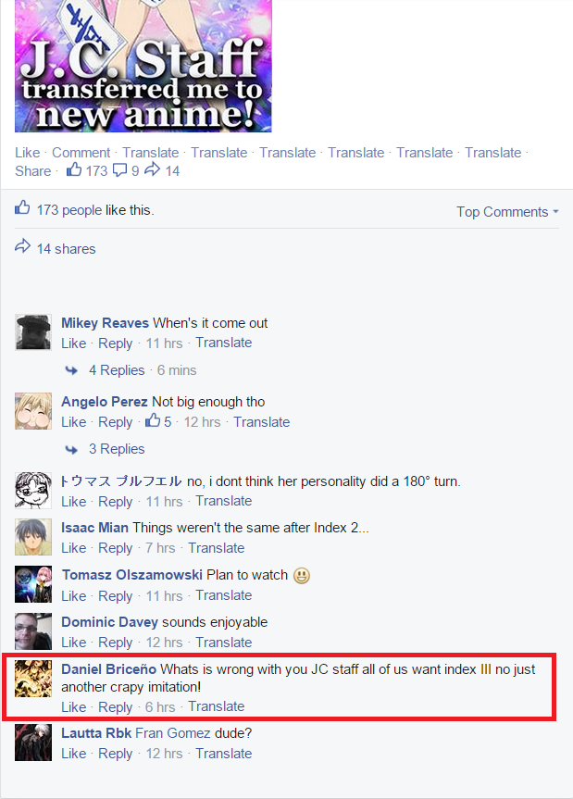Screen dimensions: 573x799
Task: Translate Lautta Rbk's comment
Action: [224, 753]
